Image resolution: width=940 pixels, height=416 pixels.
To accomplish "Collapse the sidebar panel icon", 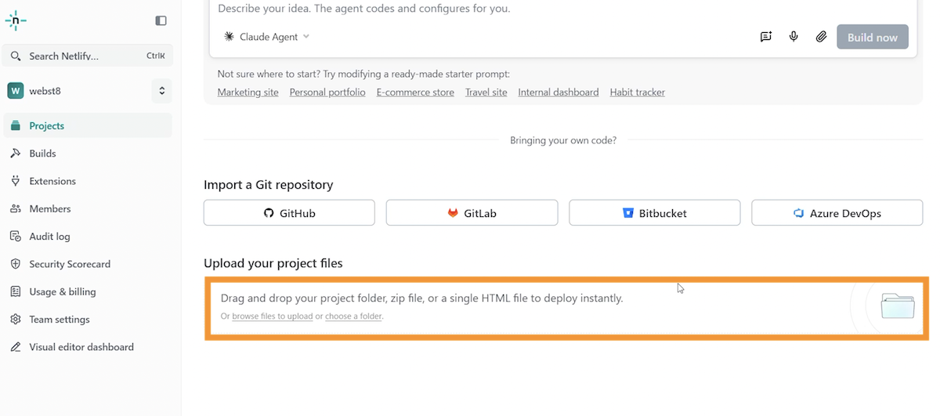I will click(161, 21).
